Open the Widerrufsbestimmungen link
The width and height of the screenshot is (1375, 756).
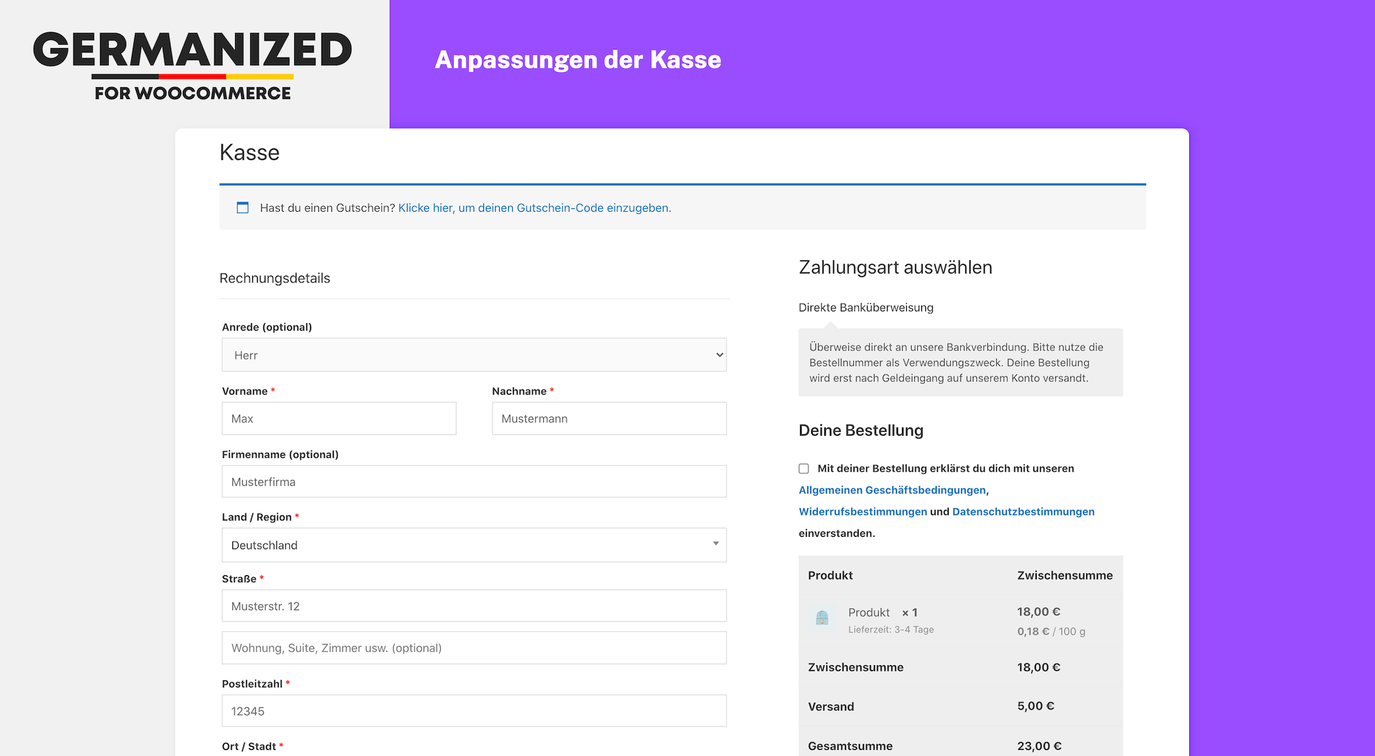pyautogui.click(x=862, y=511)
